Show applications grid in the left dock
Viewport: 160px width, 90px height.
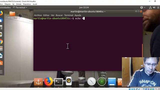point(1,72)
